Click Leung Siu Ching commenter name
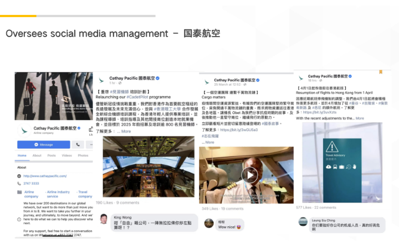The image size is (399, 249). point(324,221)
